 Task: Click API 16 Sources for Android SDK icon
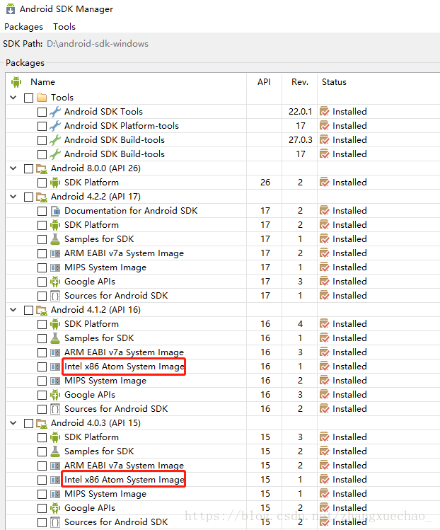click(x=55, y=409)
